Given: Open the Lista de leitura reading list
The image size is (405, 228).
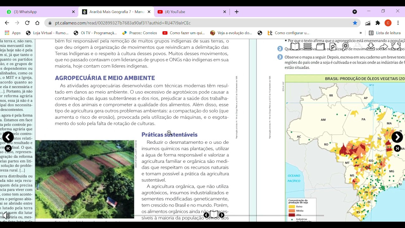Looking at the screenshot, I should 385,33.
